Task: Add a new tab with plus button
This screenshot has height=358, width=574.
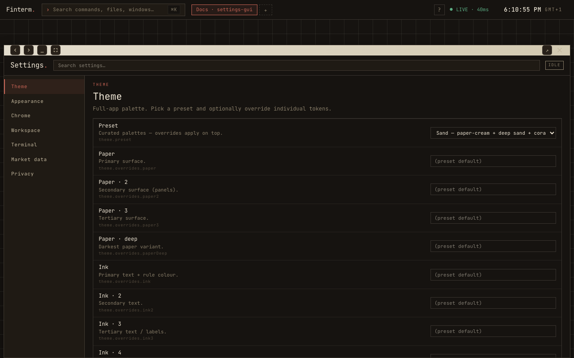Action: [x=265, y=10]
